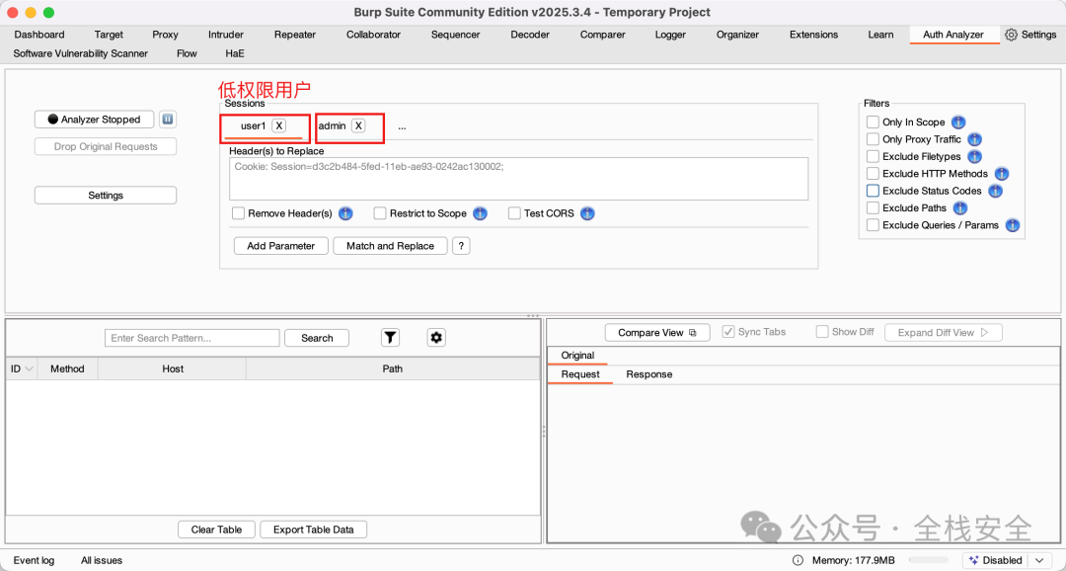Expand the AI Disabled dropdown arrow
This screenshot has width=1066, height=571.
[x=1039, y=560]
